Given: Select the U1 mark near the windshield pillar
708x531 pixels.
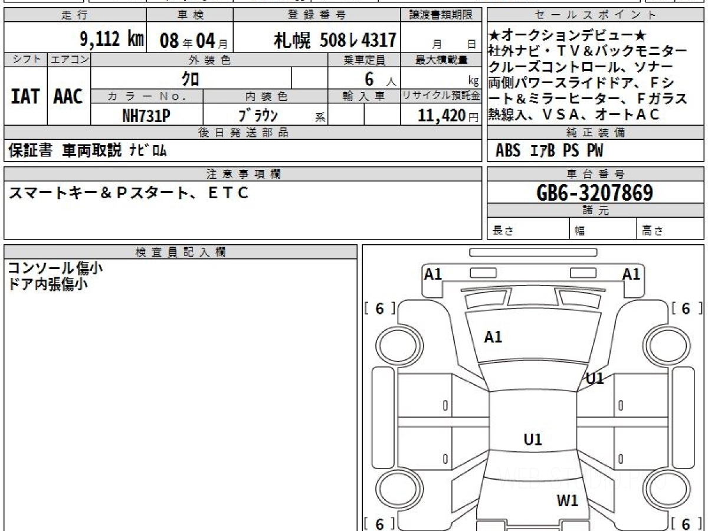Looking at the screenshot, I should click(595, 379).
